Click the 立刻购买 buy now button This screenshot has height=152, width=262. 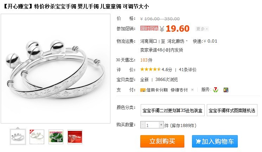(x=162, y=141)
